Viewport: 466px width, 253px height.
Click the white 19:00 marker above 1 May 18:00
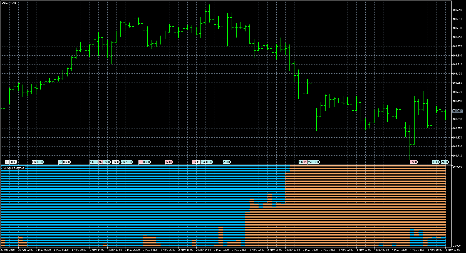pos(115,162)
